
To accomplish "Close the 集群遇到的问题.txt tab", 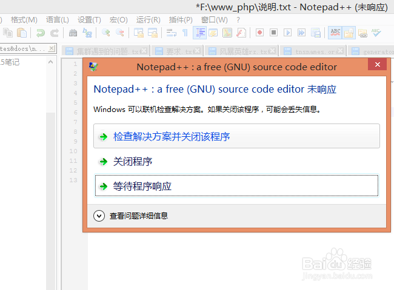I will click(x=144, y=51).
